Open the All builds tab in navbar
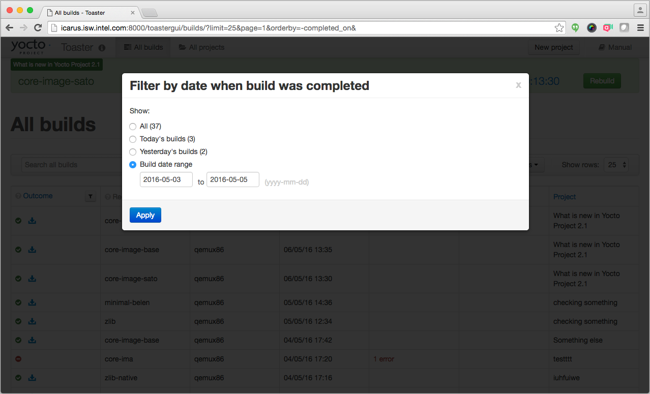The image size is (650, 394). click(143, 47)
